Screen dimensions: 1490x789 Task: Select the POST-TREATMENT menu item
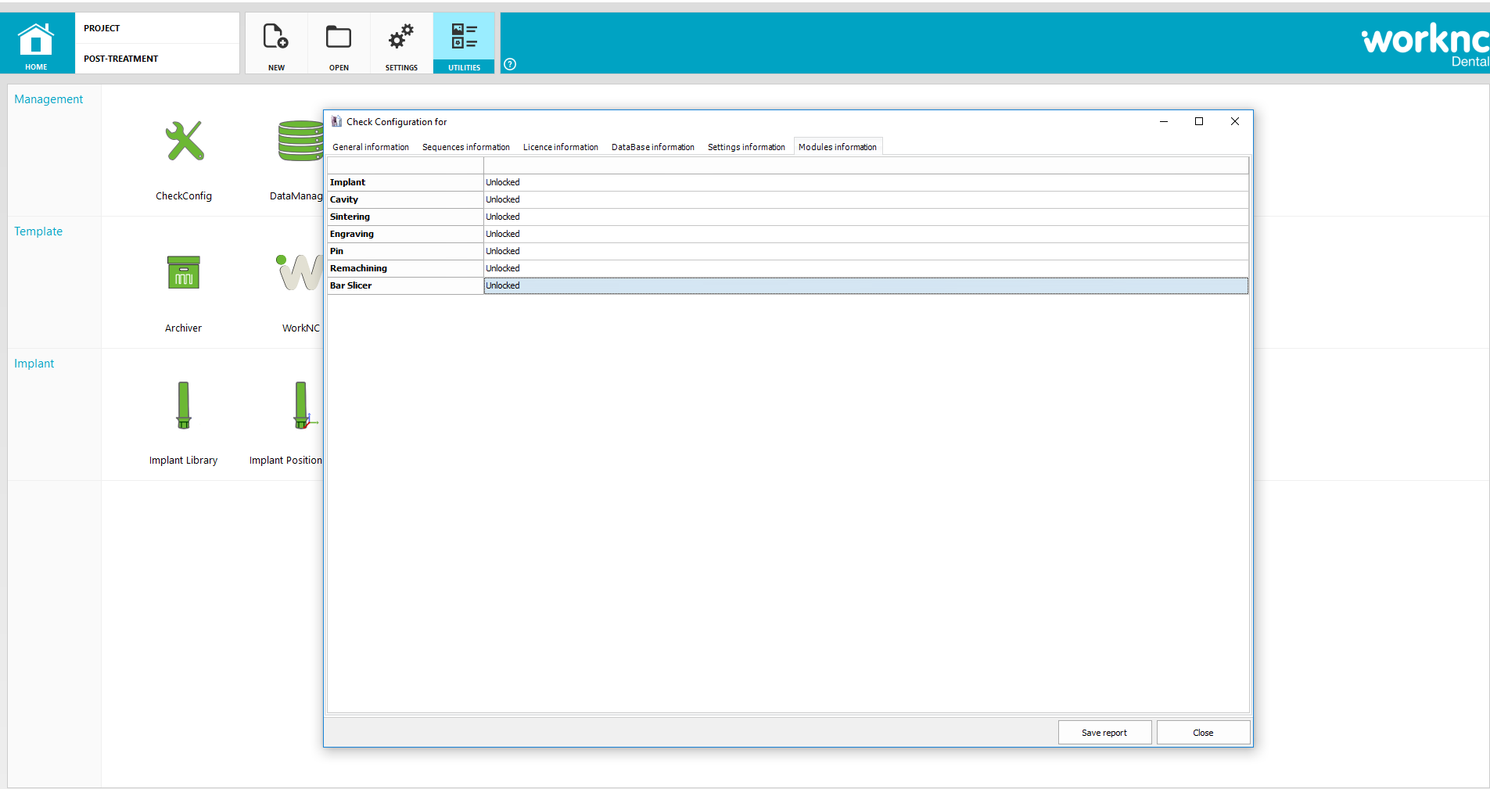click(x=121, y=58)
